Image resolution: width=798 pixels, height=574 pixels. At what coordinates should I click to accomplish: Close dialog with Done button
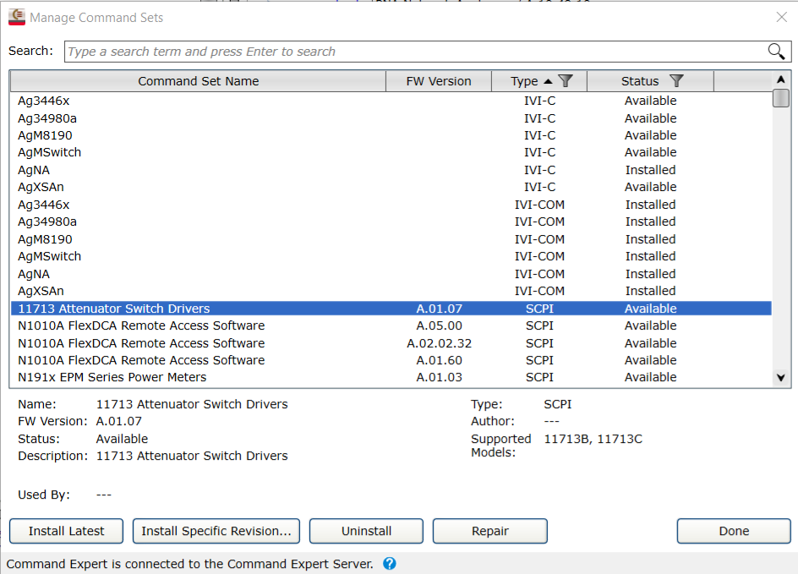[734, 531]
